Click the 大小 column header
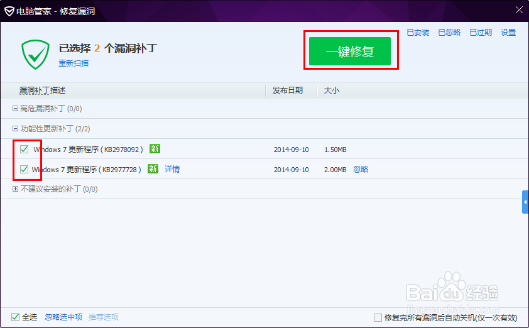Viewport: 529px width, 328px height. [331, 90]
